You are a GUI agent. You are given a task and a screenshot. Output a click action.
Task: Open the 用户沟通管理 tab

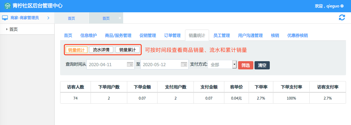click(x=250, y=35)
